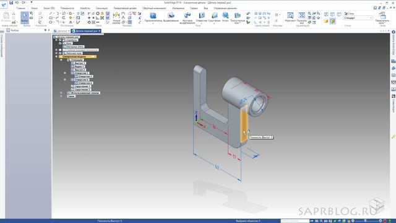The image size is (396, 223).
Task: Click the scissors cut icon in clipboard group
Action: [14, 14]
